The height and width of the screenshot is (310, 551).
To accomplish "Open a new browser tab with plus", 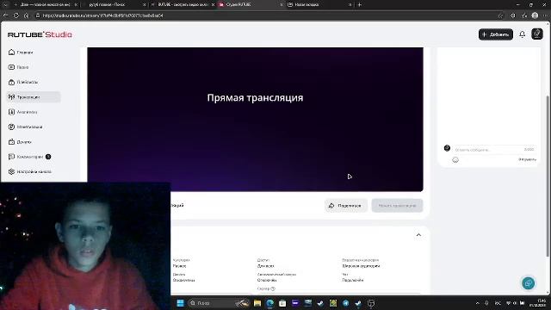I will (360, 4).
